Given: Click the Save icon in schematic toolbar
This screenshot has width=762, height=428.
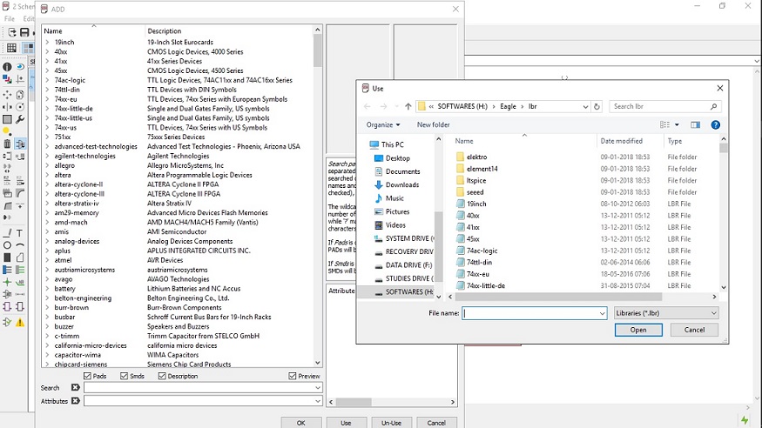Looking at the screenshot, I should click(x=24, y=32).
